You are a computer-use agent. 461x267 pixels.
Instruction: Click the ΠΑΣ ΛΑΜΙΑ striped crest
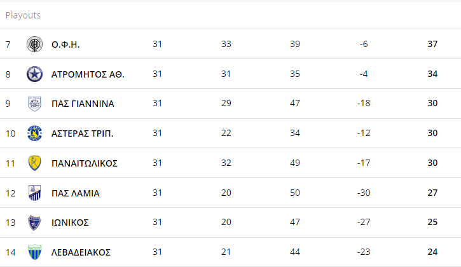(x=34, y=193)
